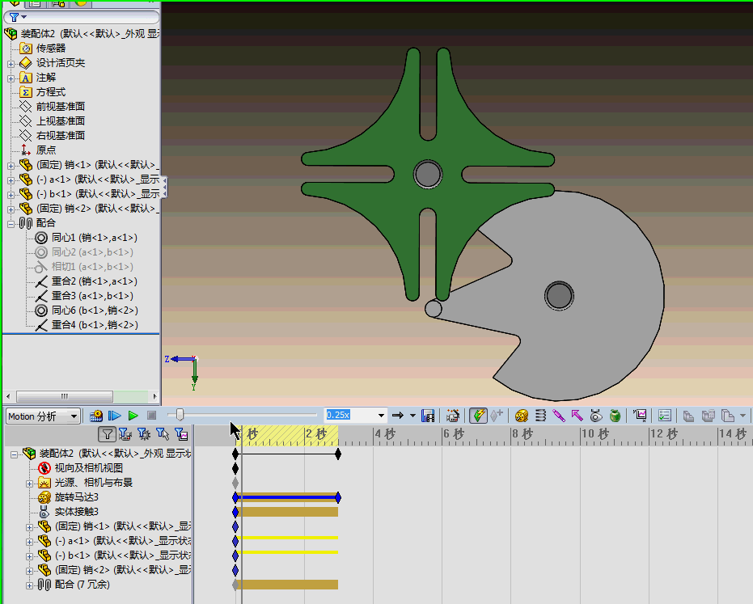Add a Contact using toolbar icon

[x=596, y=416]
